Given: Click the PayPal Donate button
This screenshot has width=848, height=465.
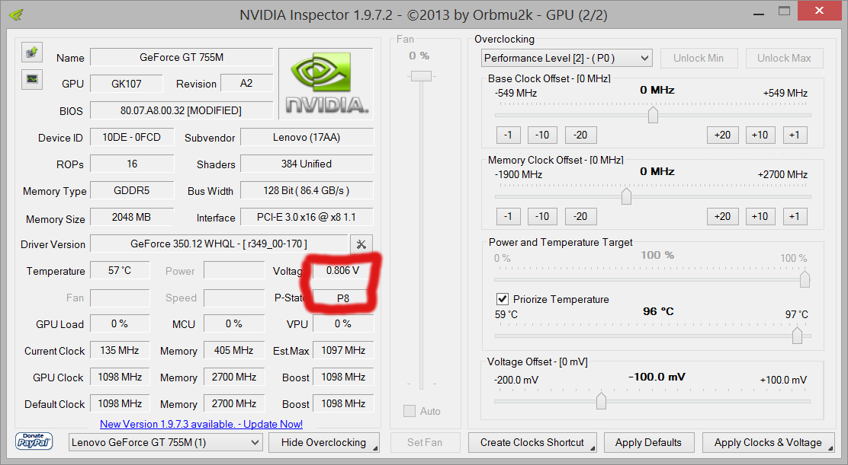Looking at the screenshot, I should [x=34, y=441].
